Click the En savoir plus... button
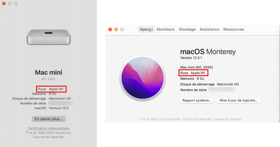 click(49, 119)
